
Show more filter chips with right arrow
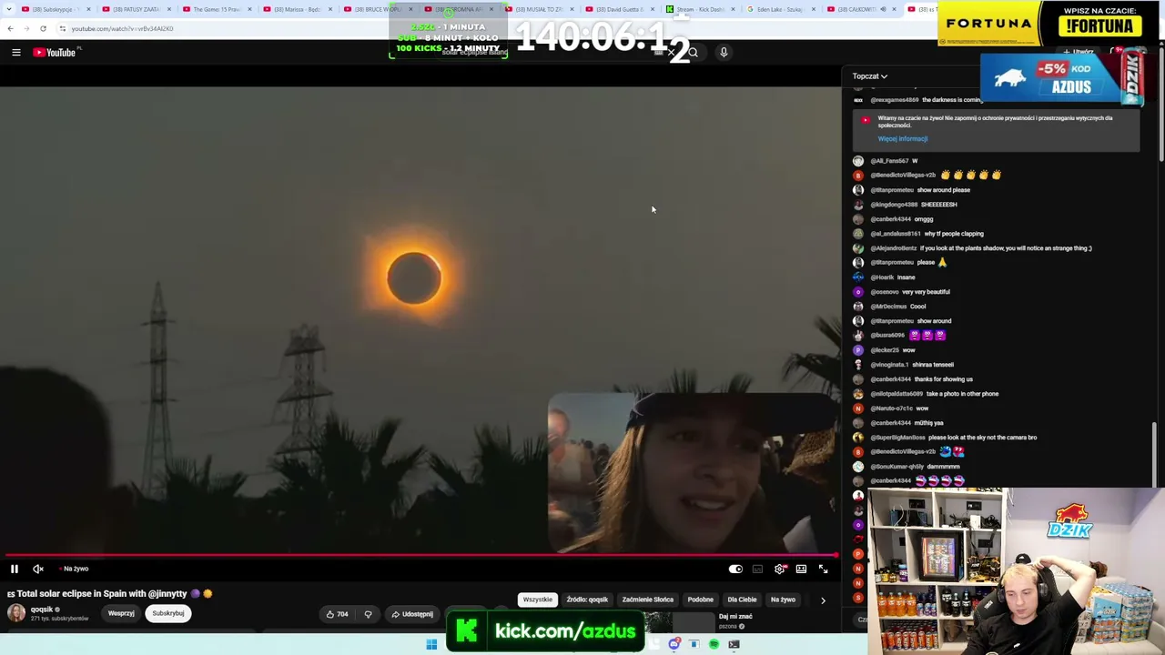(x=823, y=600)
